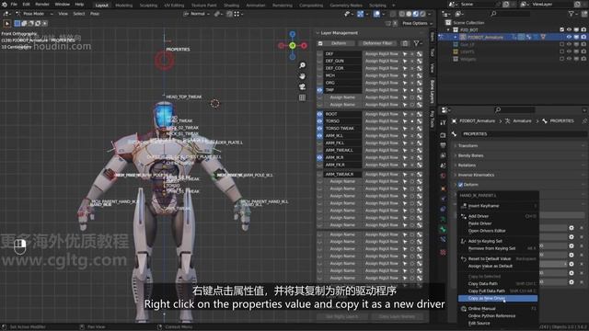Click the outliner search field
The width and height of the screenshot is (589, 331).
point(511,14)
